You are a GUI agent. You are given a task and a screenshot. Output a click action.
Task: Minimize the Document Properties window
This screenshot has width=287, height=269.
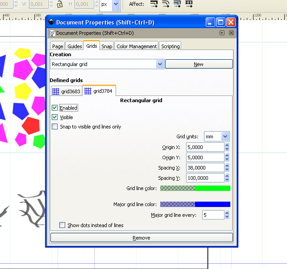coord(210,22)
